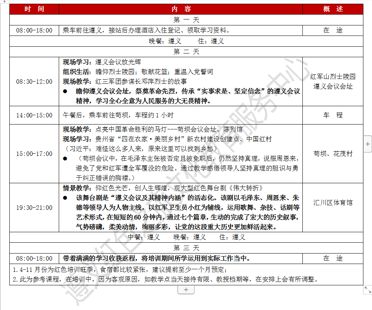Screen dimensions: 372x310
Task: Click the 08:00-18:00 time in the 乘车前往遵义 row
Action: coord(34,30)
